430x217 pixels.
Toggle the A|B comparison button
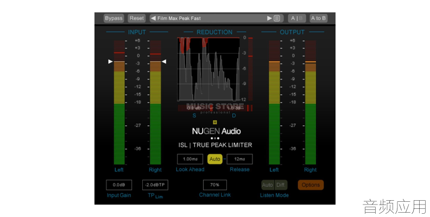297,18
